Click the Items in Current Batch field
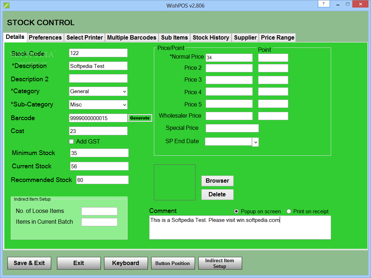 (99, 222)
